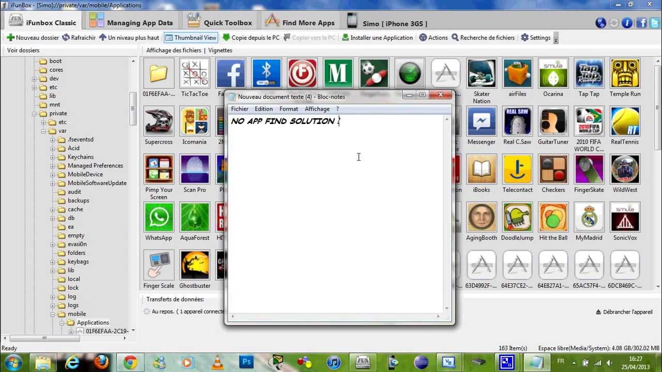
Task: Open the TicTacToe app icon
Action: (194, 73)
